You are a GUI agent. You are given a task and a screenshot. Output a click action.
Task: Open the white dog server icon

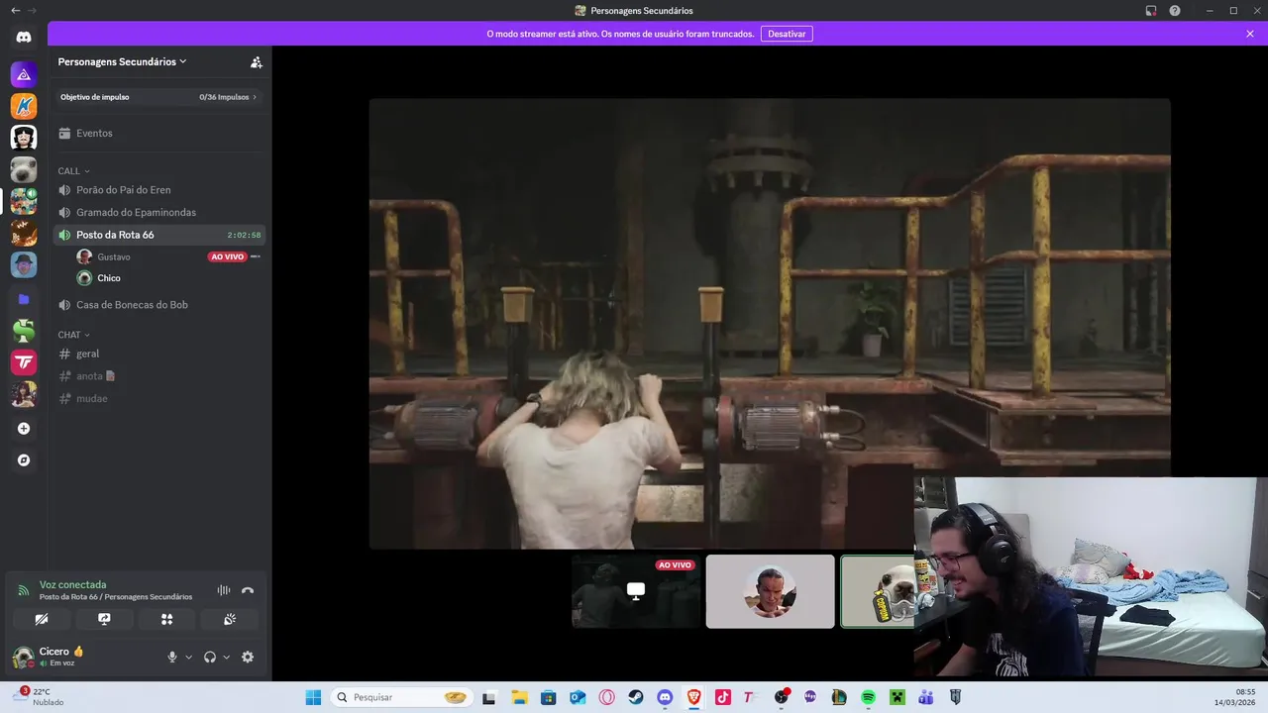click(x=24, y=169)
